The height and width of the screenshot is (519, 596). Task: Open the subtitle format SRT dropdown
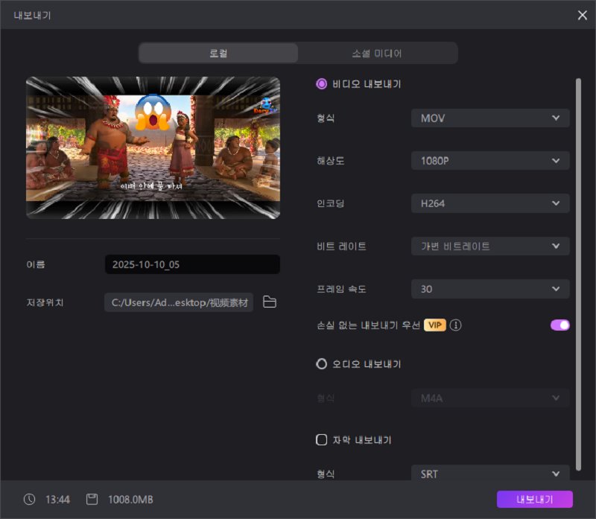(490, 474)
